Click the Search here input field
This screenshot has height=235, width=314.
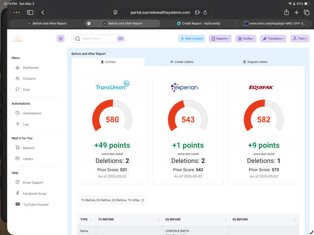coord(99,39)
